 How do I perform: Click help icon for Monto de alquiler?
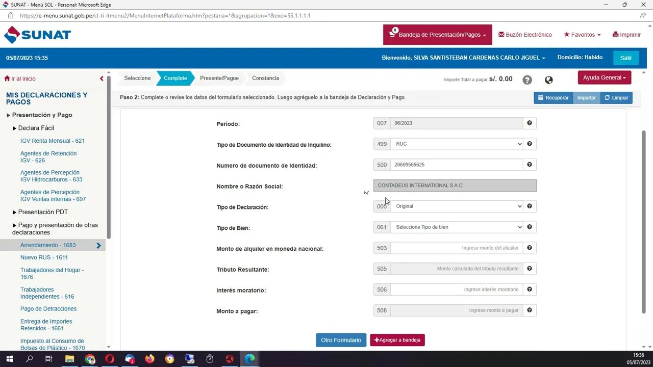pos(530,248)
